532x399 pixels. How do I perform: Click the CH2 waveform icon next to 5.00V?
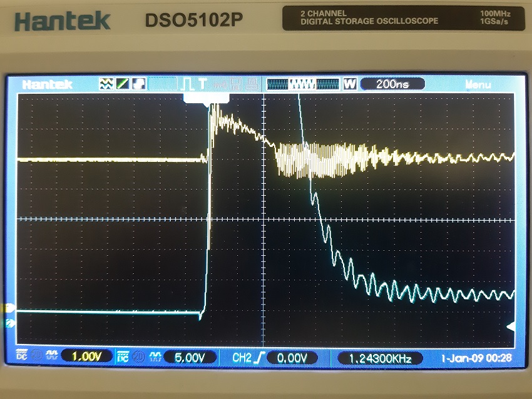coord(155,356)
